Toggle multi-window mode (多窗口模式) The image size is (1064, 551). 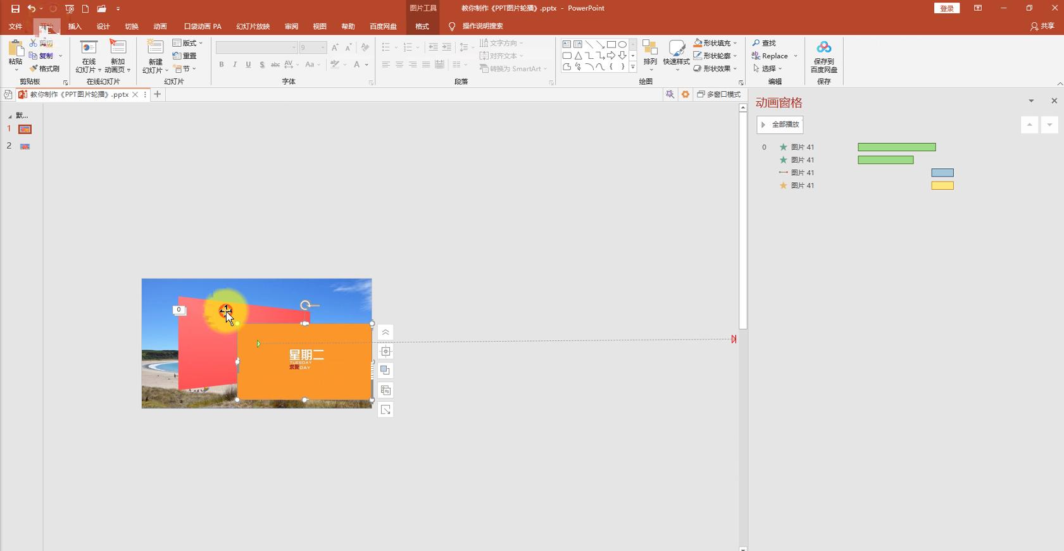click(x=719, y=94)
